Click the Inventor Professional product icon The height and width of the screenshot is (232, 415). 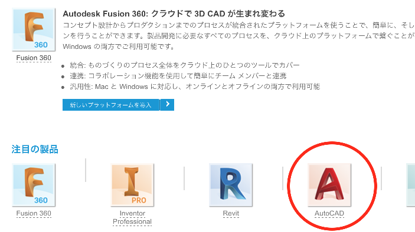(x=132, y=185)
